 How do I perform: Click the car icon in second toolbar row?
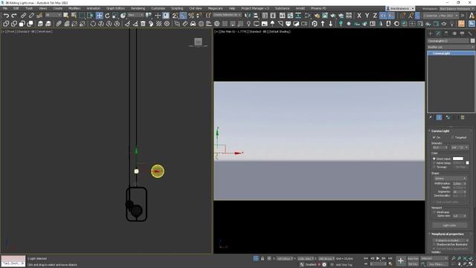click(193, 24)
